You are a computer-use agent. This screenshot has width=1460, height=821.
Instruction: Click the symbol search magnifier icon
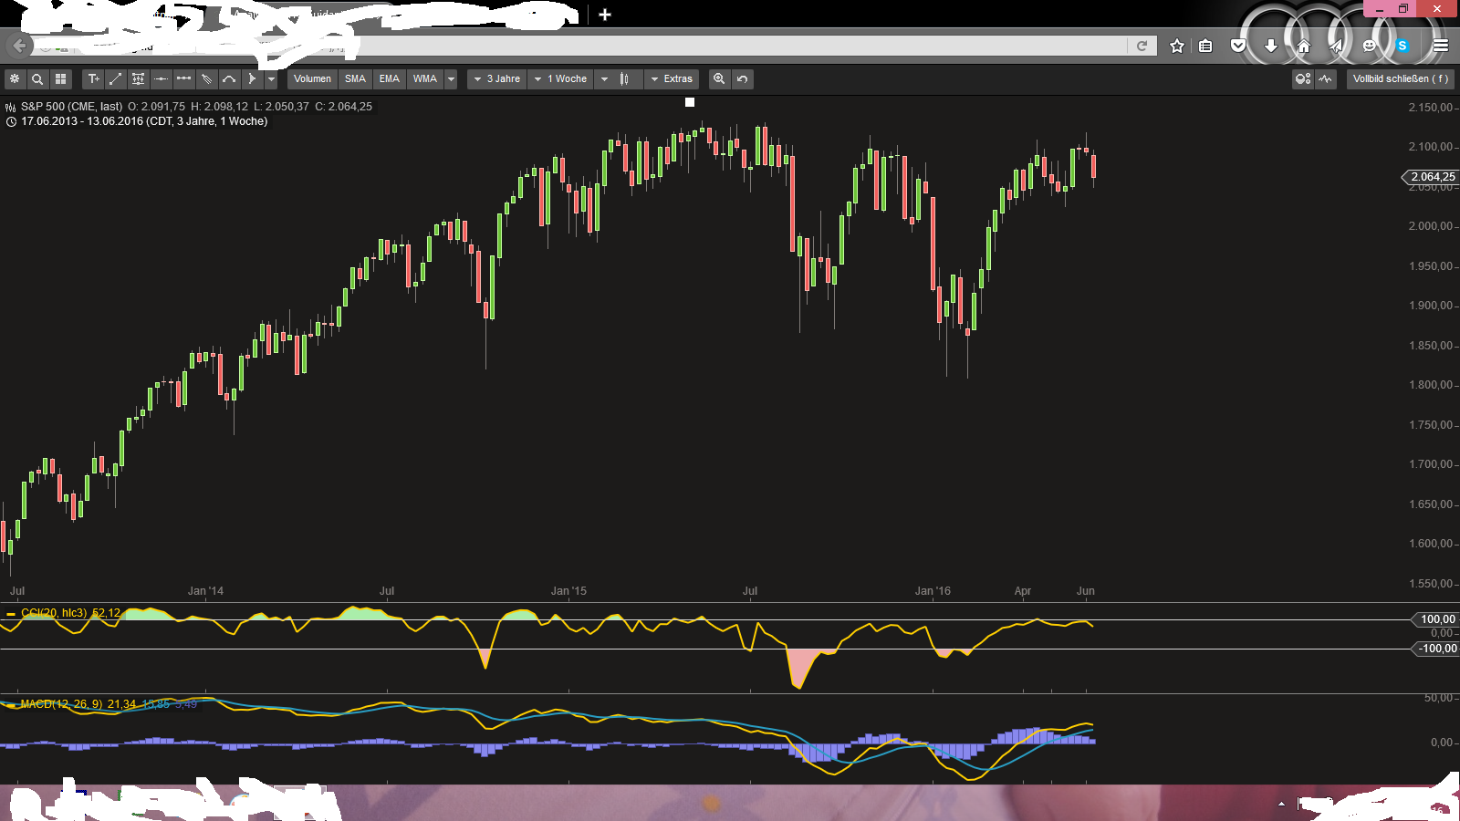pyautogui.click(x=37, y=79)
